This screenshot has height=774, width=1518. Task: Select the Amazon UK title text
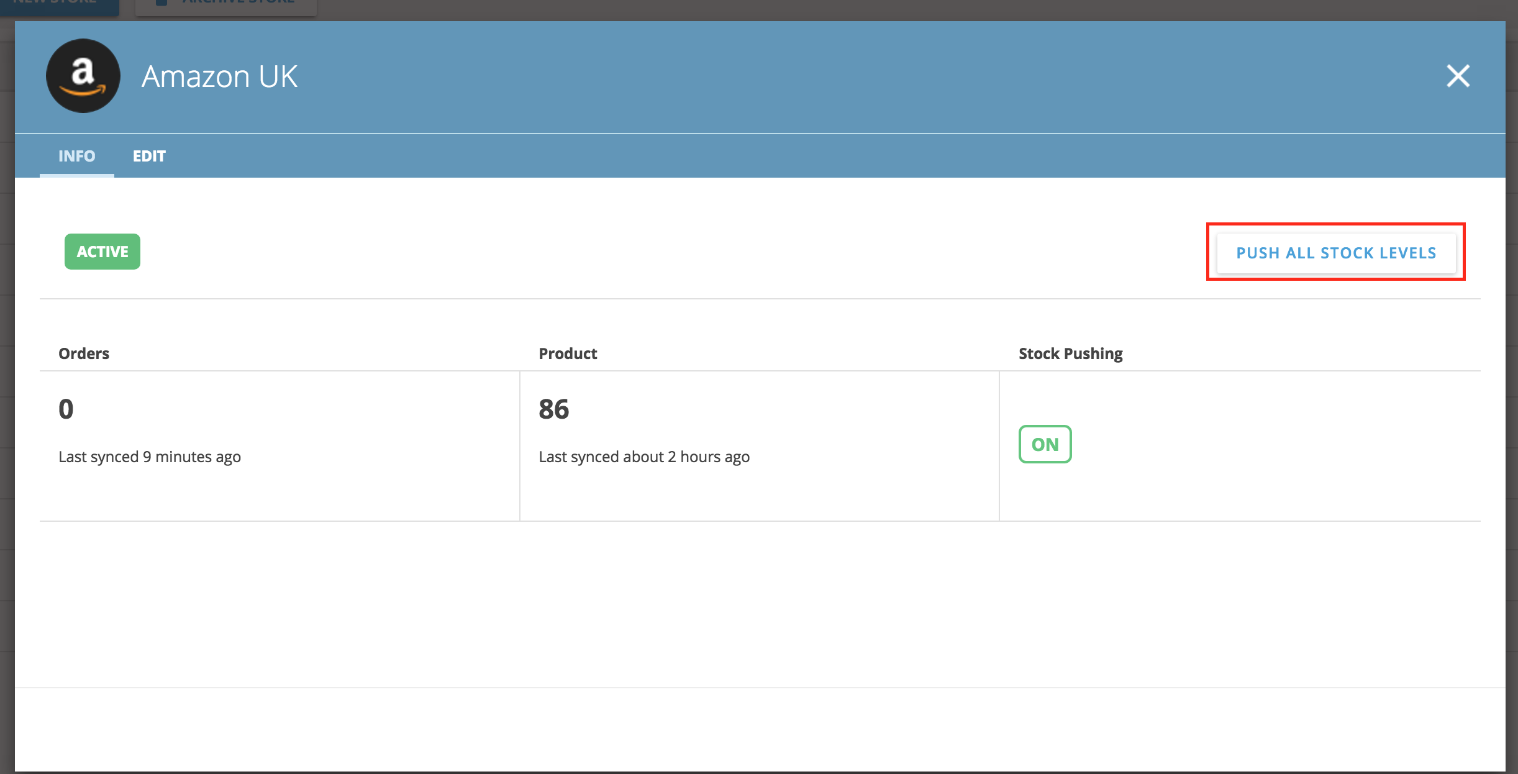coord(220,76)
